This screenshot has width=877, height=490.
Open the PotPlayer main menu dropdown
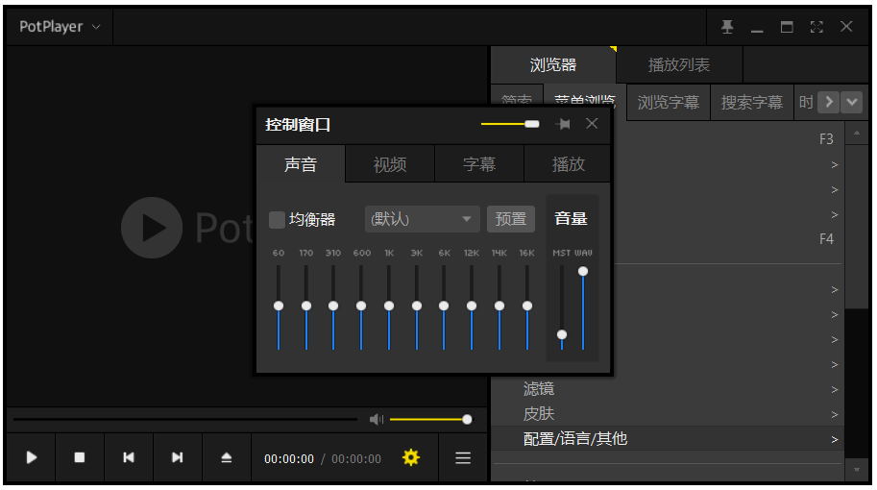[60, 27]
